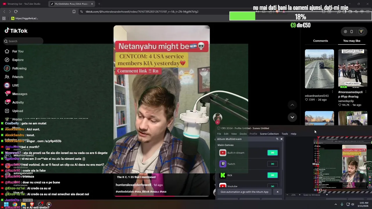This screenshot has height=209, width=372.
Task: Open OBS Help menu
Action: [294, 134]
